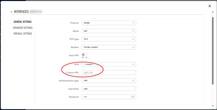Image resolution: width=217 pixels, height=110 pixels.
Task: Open the APN Custom dropdown
Action: tap(109, 64)
